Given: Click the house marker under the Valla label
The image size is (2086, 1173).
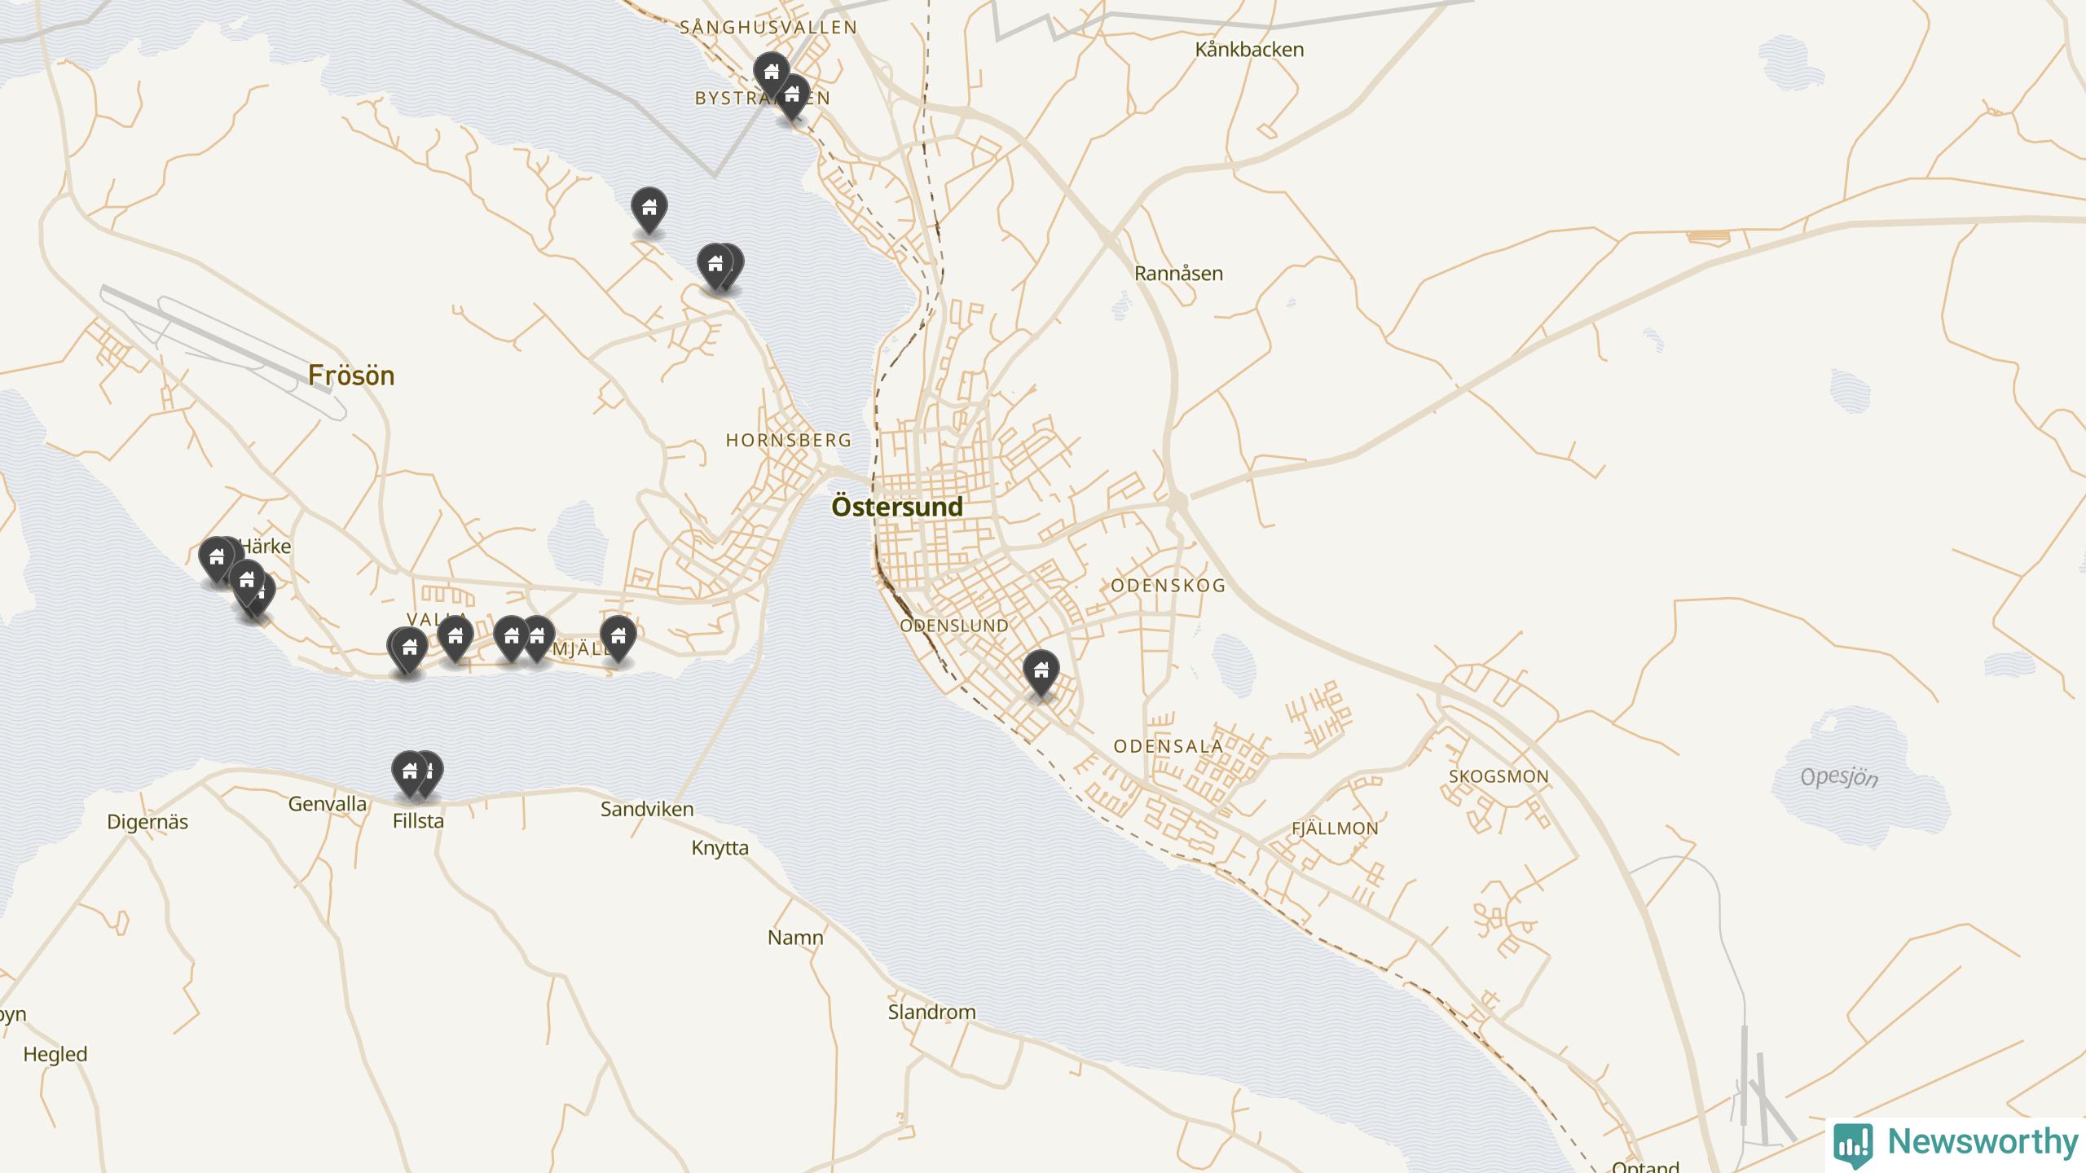Looking at the screenshot, I should click(x=455, y=638).
